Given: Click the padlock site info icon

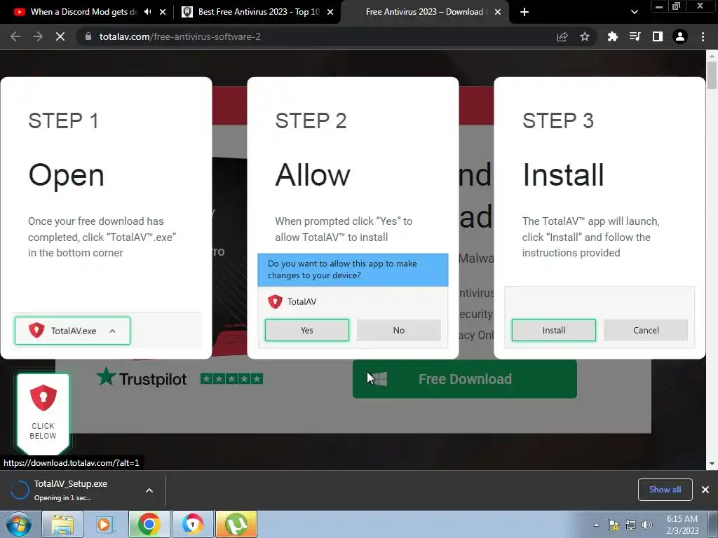Looking at the screenshot, I should coord(88,36).
